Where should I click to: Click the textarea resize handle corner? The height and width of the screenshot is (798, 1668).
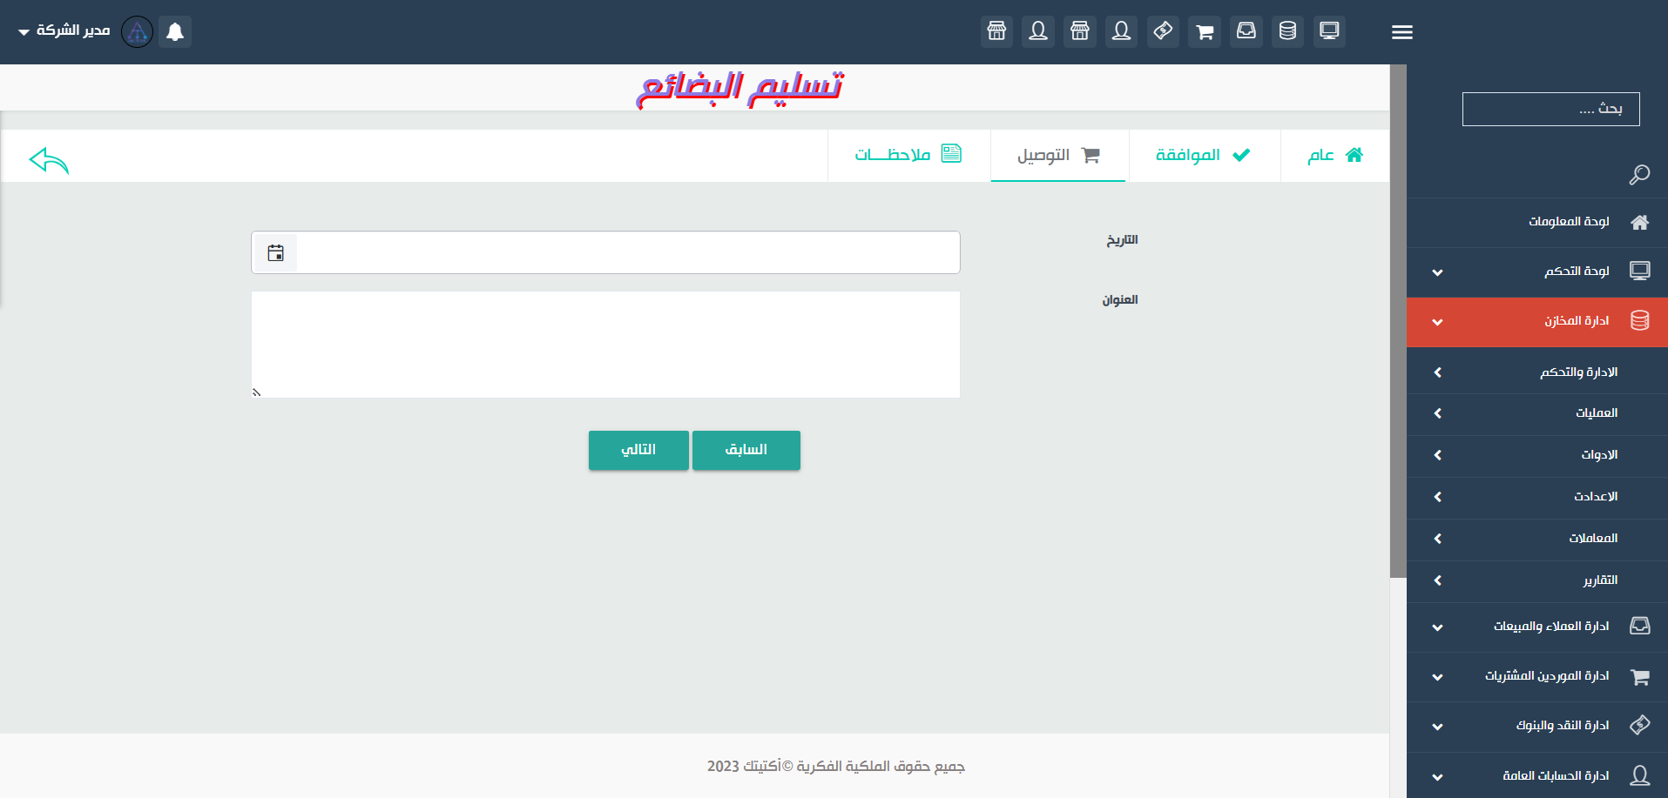coord(257,392)
